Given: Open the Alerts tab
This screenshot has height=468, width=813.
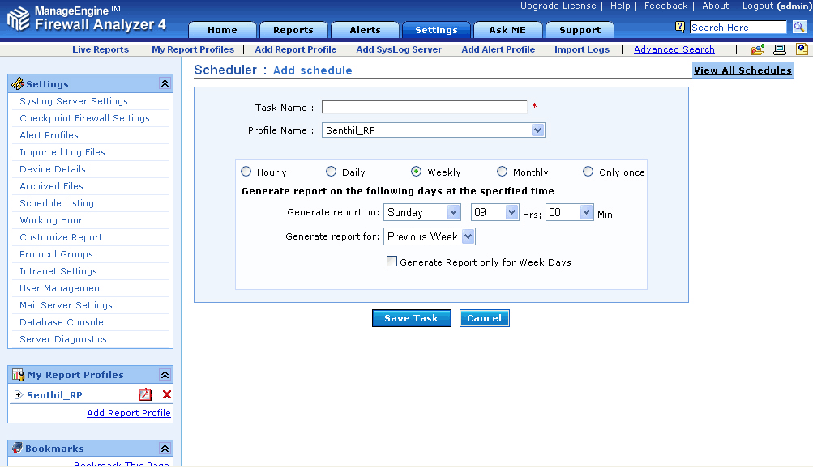Looking at the screenshot, I should [x=365, y=30].
